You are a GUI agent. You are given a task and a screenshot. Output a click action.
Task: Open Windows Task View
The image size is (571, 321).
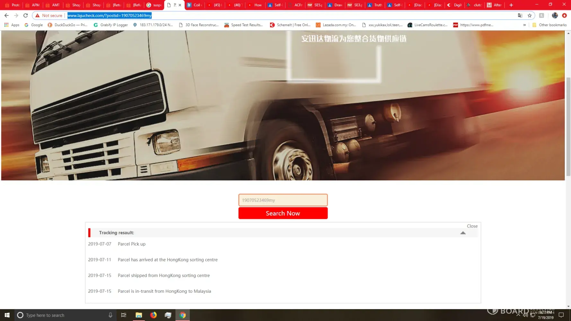[x=124, y=315]
